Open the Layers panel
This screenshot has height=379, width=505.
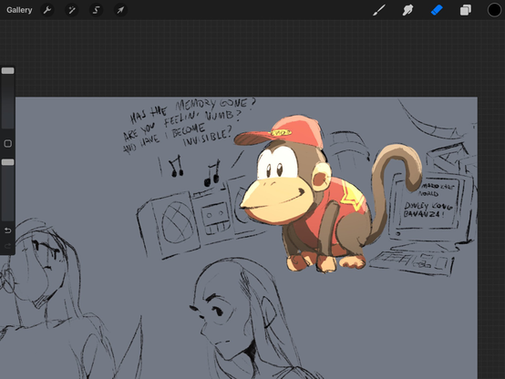click(466, 10)
